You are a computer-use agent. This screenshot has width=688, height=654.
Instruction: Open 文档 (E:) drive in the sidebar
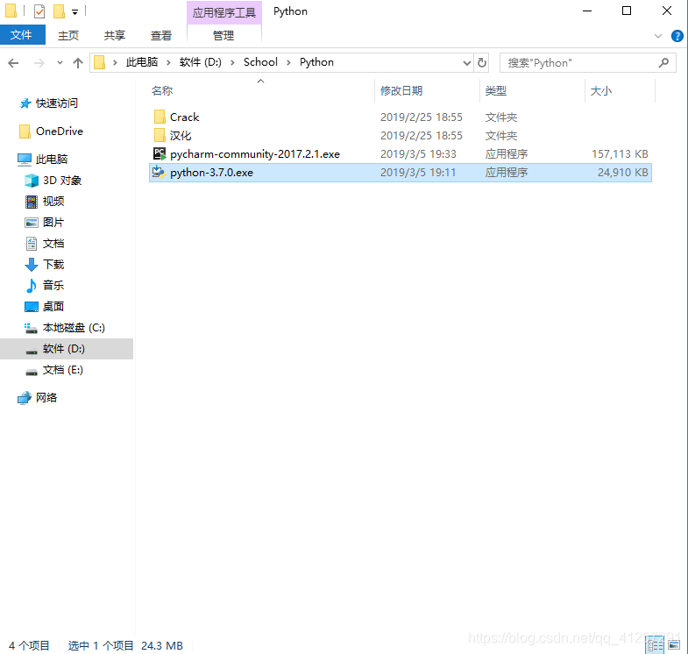pyautogui.click(x=63, y=370)
